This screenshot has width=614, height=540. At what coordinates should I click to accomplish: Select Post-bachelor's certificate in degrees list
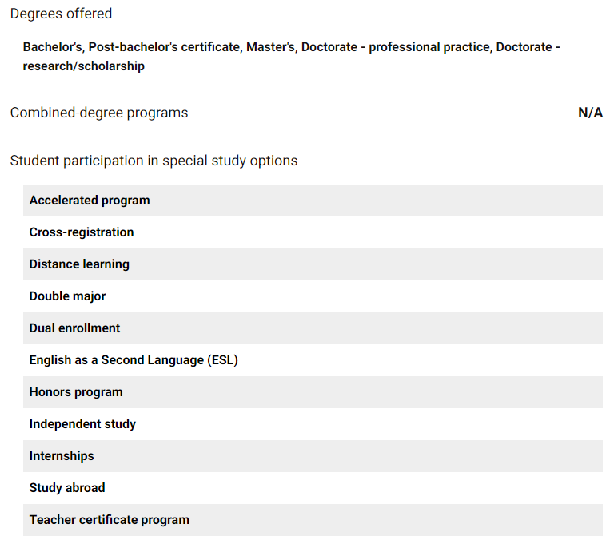point(164,47)
